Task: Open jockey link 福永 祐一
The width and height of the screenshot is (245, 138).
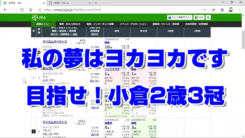Action: pyautogui.click(x=95, y=81)
